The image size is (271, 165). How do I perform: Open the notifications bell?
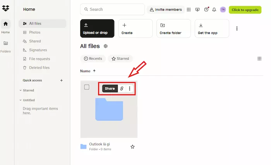214,10
